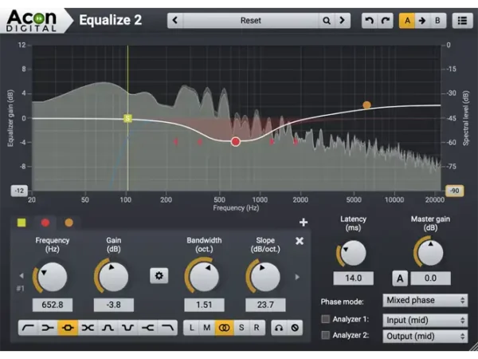
Task: Set band channel mode to right (R)
Action: (x=257, y=328)
